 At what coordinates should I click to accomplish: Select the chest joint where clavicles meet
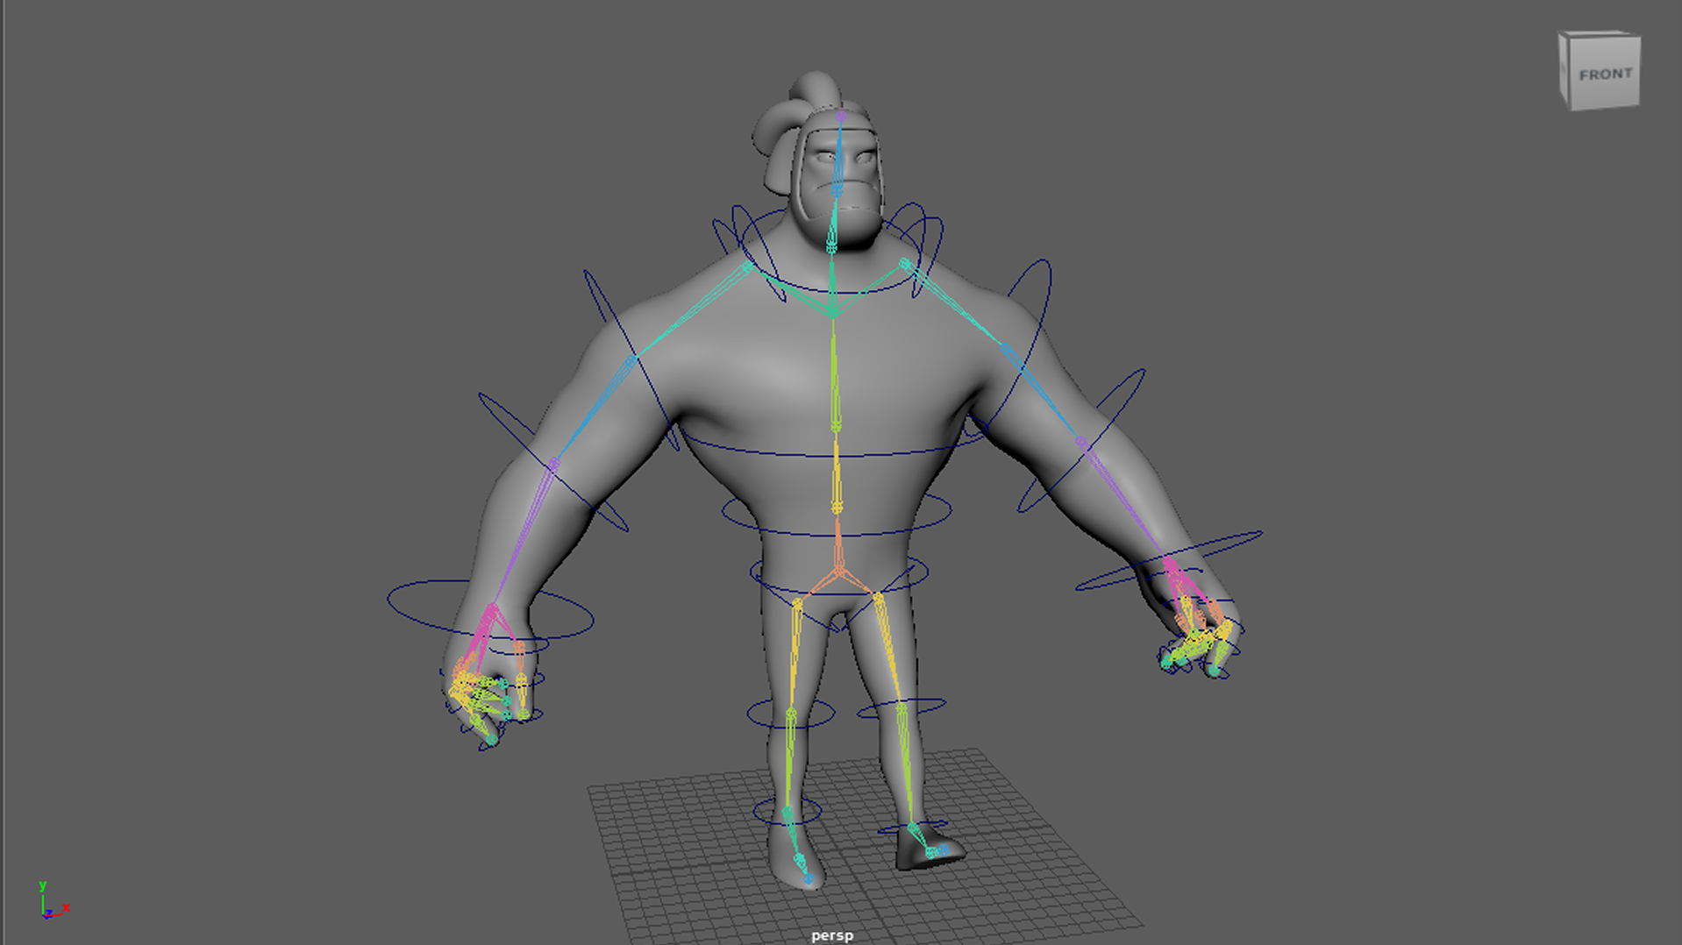click(x=832, y=310)
